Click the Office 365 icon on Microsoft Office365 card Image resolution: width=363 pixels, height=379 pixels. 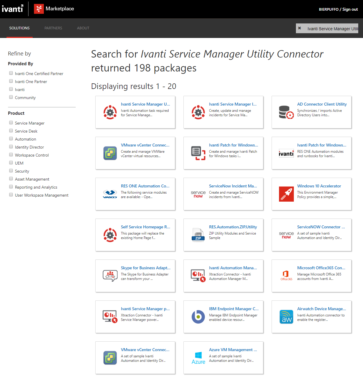pyautogui.click(x=286, y=276)
